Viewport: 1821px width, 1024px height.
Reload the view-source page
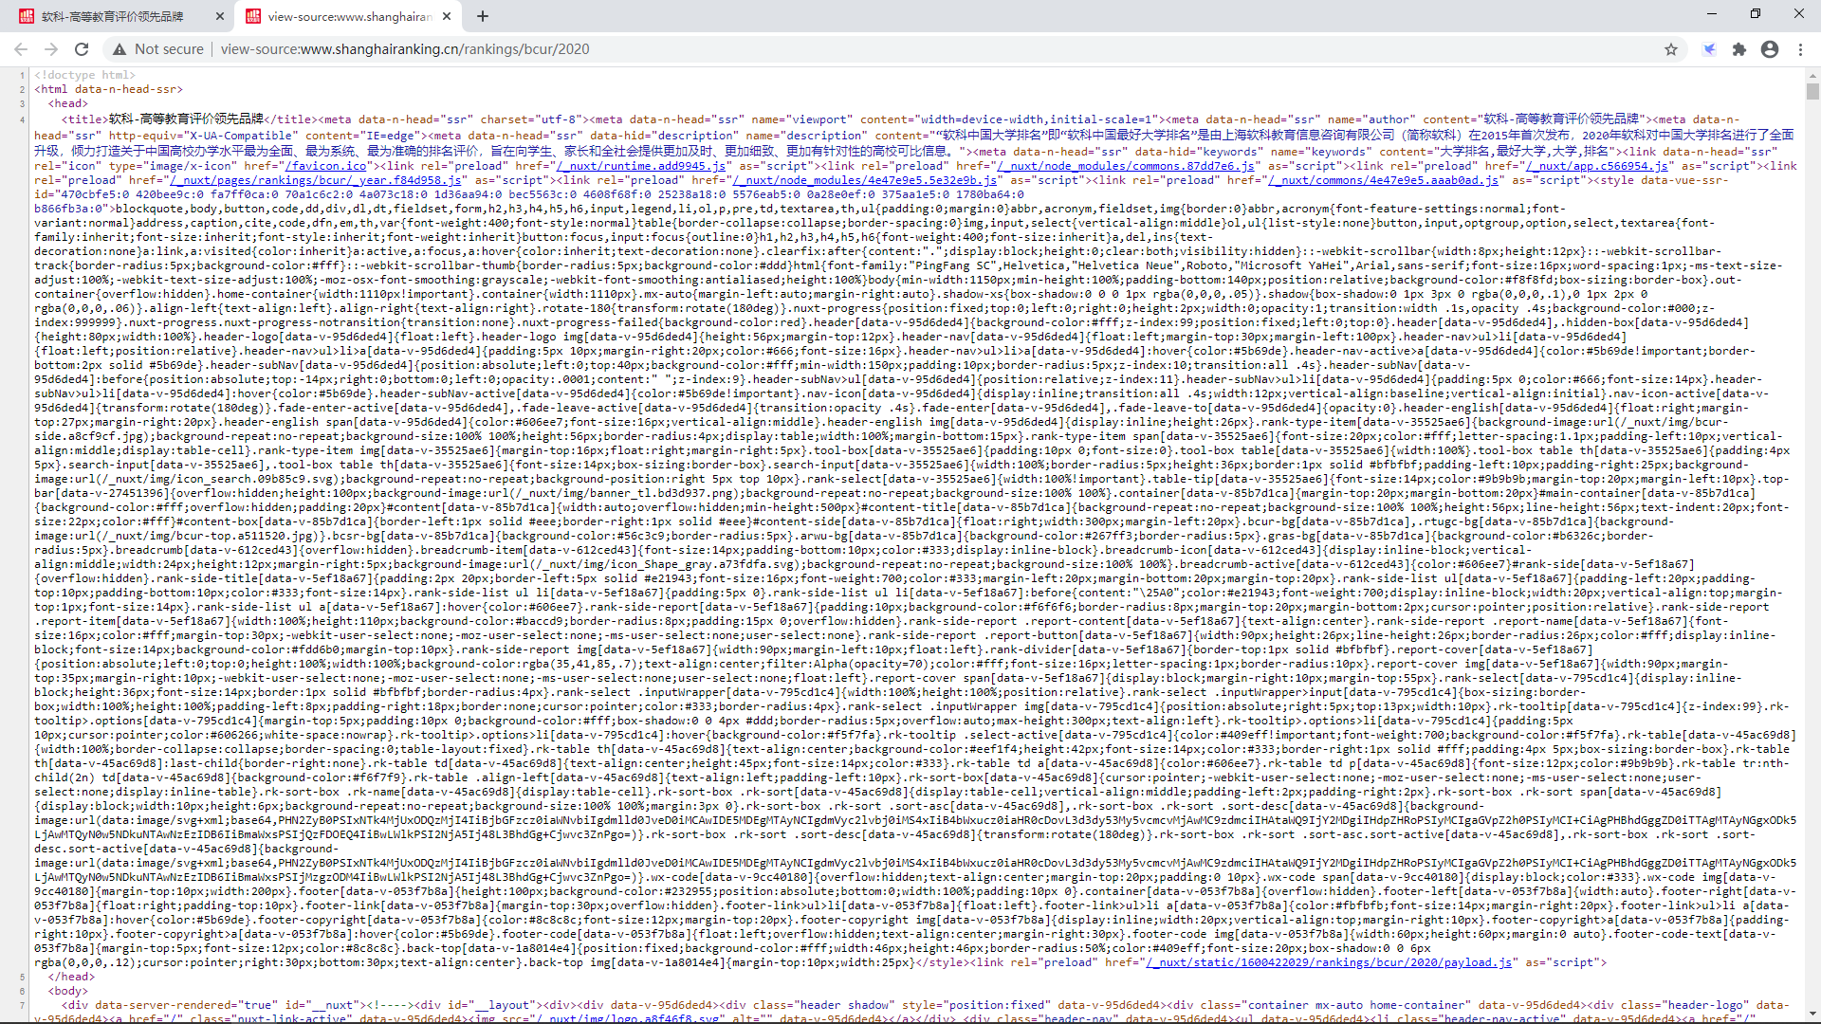(x=82, y=49)
